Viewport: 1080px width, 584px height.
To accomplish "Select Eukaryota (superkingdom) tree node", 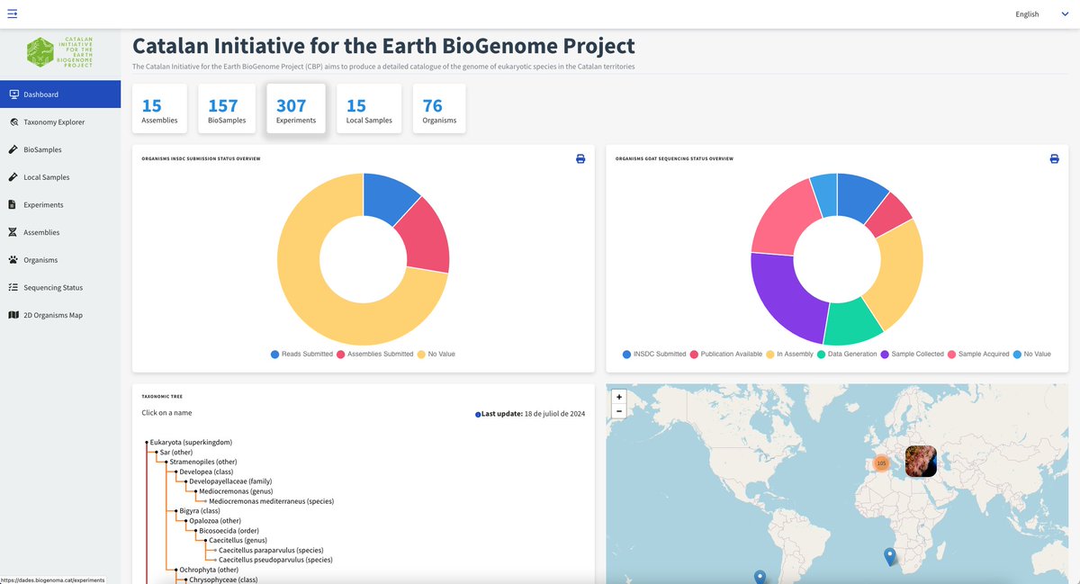I will click(x=191, y=442).
